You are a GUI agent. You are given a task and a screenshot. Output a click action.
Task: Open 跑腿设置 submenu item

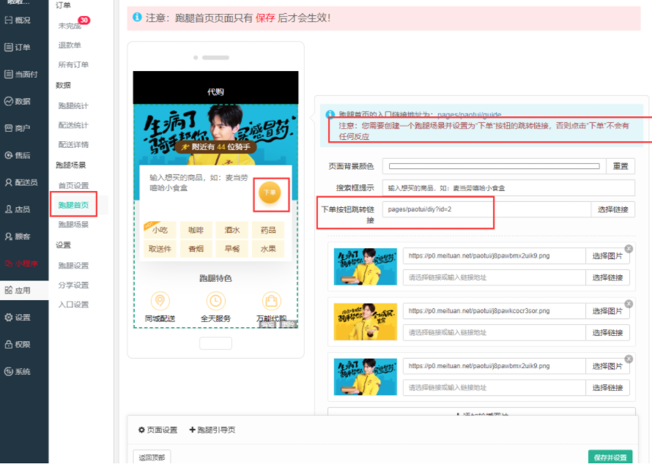coord(73,265)
